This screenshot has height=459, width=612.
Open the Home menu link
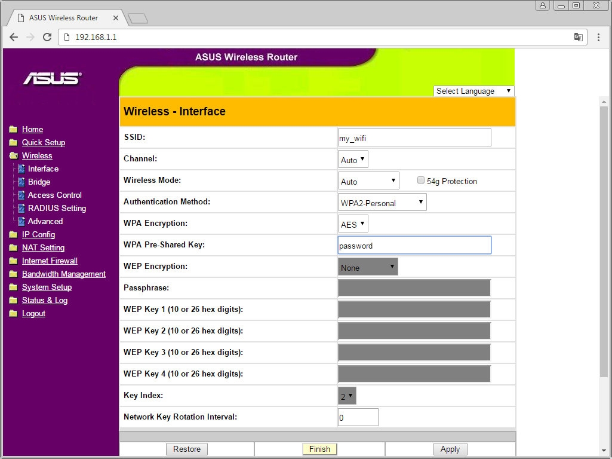[x=32, y=129]
